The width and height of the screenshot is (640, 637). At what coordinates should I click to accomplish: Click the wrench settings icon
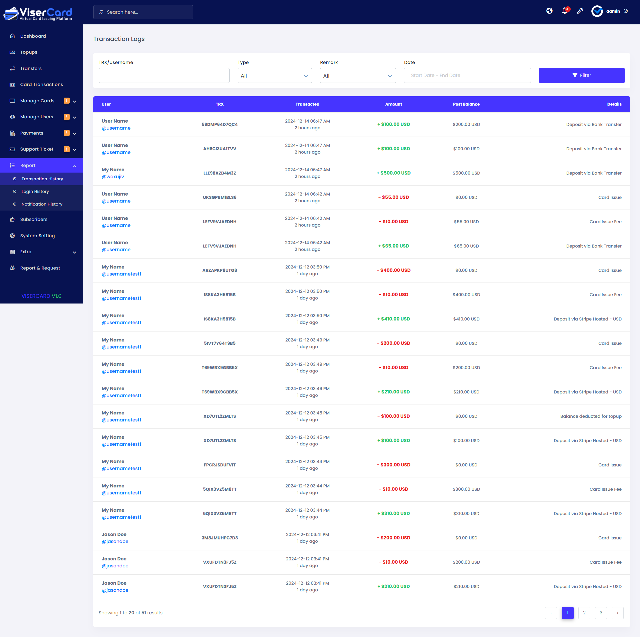[x=580, y=11]
